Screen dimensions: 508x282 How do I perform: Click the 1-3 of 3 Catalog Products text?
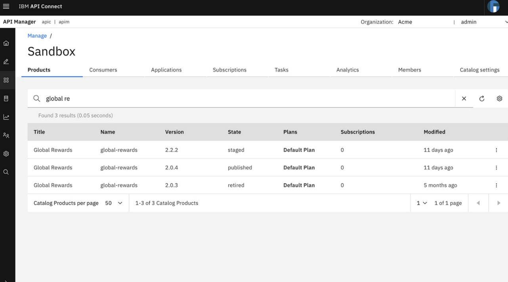coord(167,203)
